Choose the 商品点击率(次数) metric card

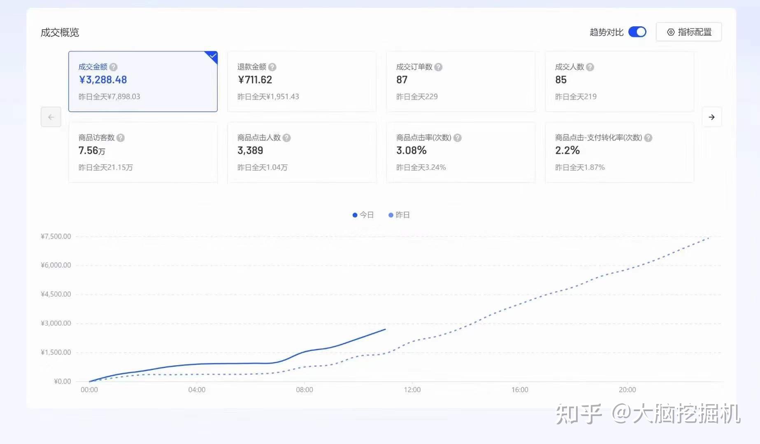[460, 152]
